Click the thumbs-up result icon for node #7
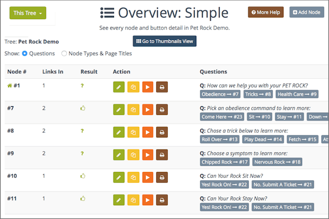The height and width of the screenshot is (219, 329). point(83,108)
